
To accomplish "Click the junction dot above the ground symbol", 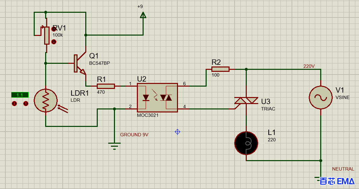I will coord(115,109).
